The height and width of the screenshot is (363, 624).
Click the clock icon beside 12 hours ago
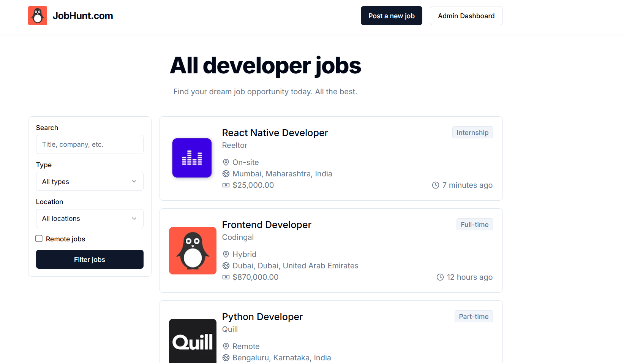[440, 277]
